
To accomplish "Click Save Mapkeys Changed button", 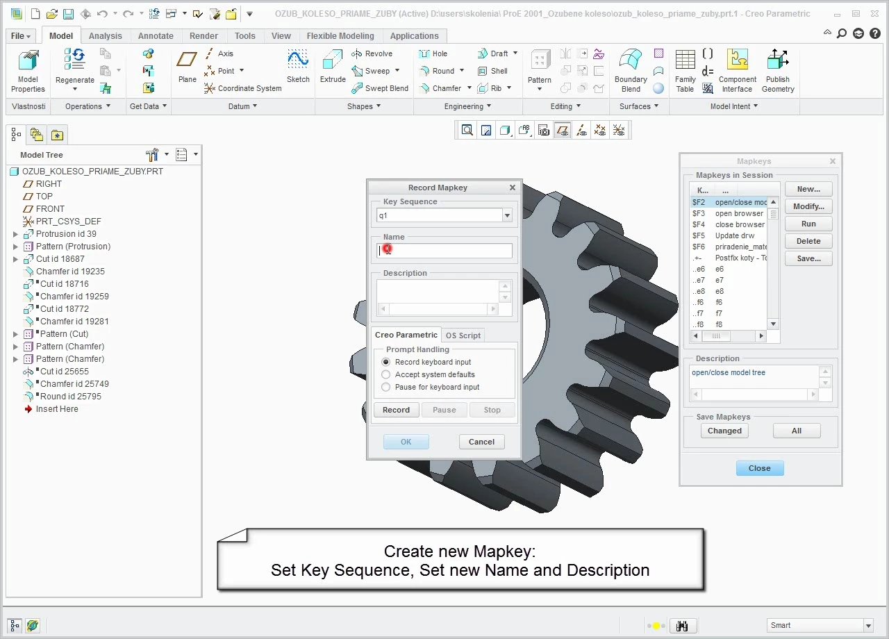I will point(724,431).
